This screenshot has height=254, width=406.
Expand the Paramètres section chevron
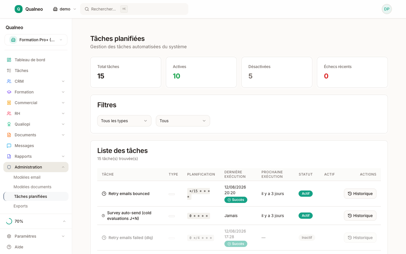click(x=63, y=237)
